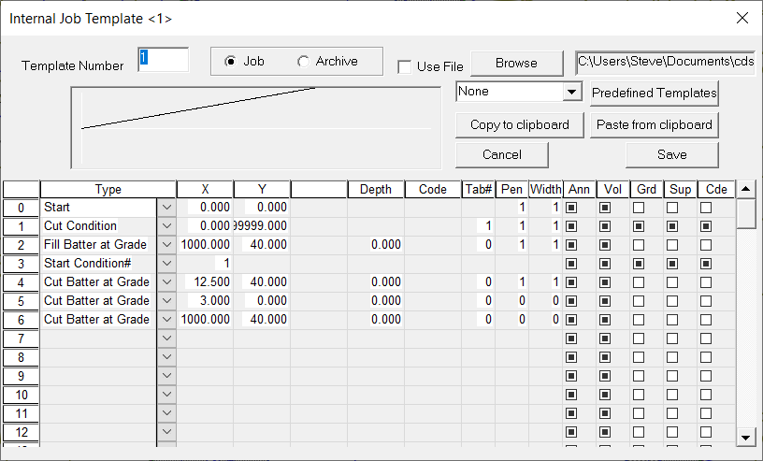The image size is (763, 461).
Task: Toggle Sup checkbox for Start Condition# row
Action: [672, 263]
